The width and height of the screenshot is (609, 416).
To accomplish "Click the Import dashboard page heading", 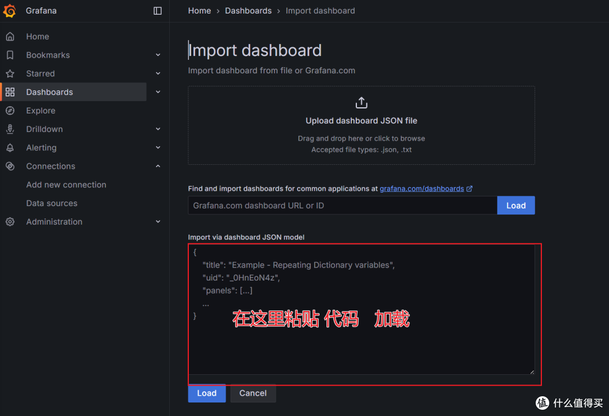I will (x=255, y=50).
